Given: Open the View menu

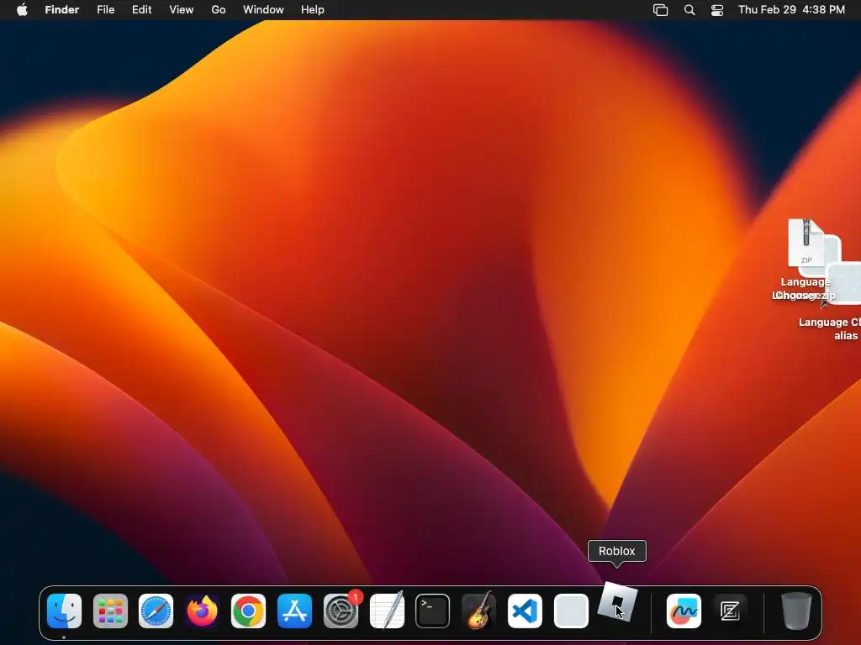Looking at the screenshot, I should pos(182,10).
